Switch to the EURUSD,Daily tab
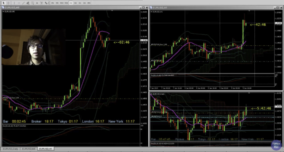 10,149
